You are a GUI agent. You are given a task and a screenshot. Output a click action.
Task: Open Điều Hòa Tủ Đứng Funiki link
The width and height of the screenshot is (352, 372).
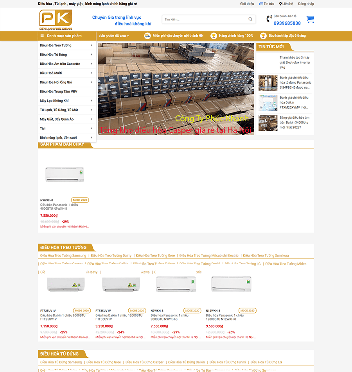(x=228, y=362)
